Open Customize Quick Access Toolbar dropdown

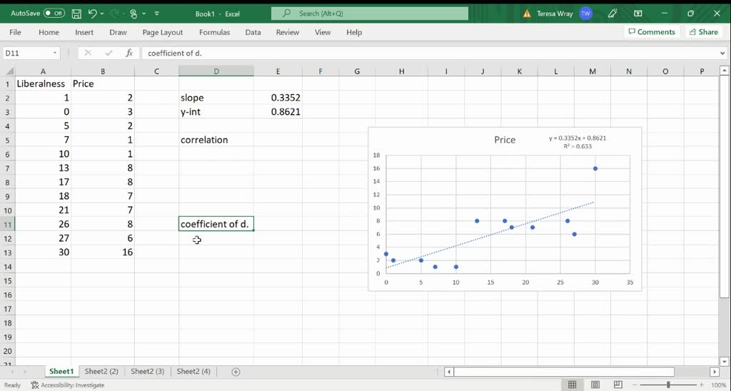tap(156, 14)
